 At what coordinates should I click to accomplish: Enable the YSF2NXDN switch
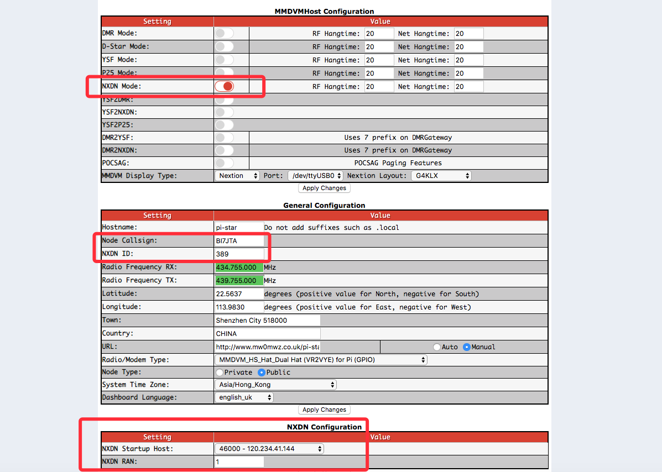tap(224, 112)
